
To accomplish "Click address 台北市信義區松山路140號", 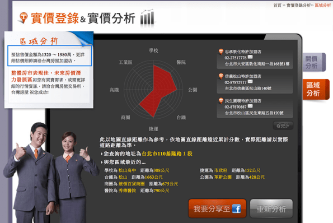I will (x=248, y=89).
